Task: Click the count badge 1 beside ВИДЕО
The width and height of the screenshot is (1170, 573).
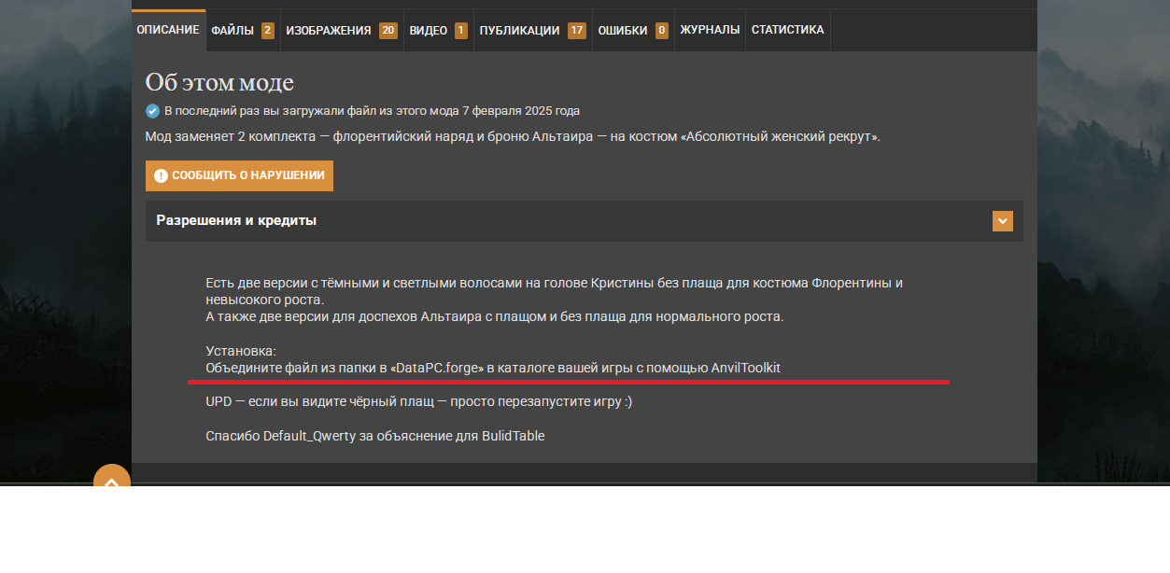Action: tap(461, 31)
